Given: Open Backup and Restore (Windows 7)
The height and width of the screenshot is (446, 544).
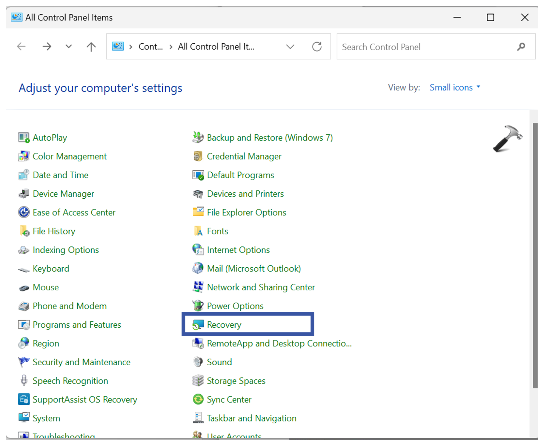Looking at the screenshot, I should pos(270,138).
